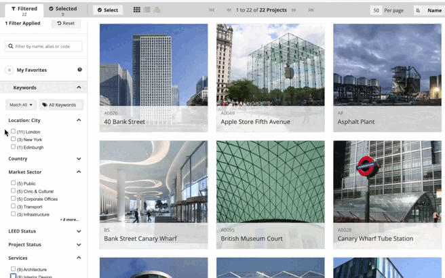Toggle sort direction icon beside Name

click(418, 10)
